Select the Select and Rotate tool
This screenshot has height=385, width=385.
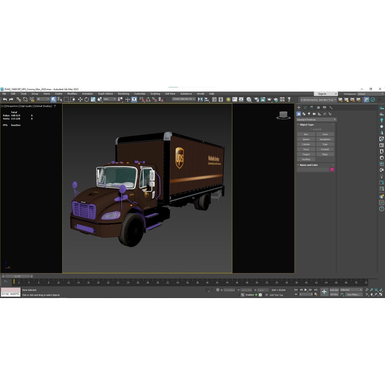coord(86,99)
